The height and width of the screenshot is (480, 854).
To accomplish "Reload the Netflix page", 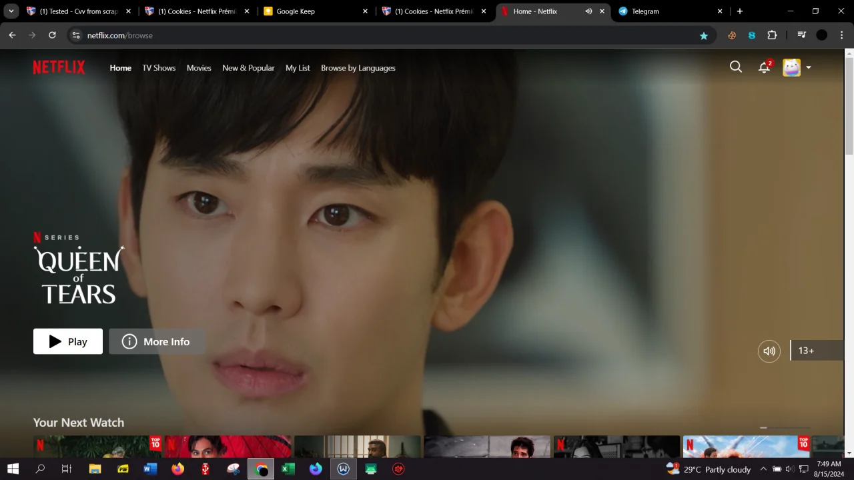I will [x=52, y=35].
